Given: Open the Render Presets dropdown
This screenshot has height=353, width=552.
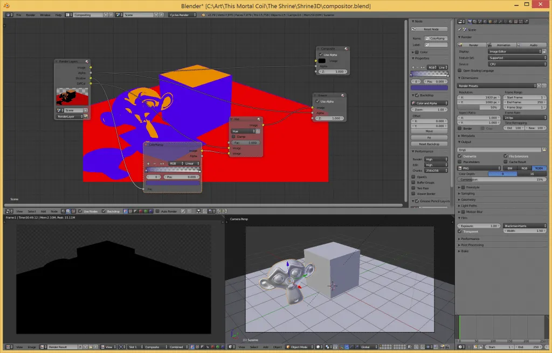Looking at the screenshot, I should pyautogui.click(x=496, y=85).
